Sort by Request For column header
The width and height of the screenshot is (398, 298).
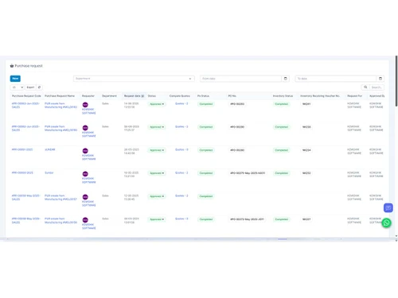point(355,96)
